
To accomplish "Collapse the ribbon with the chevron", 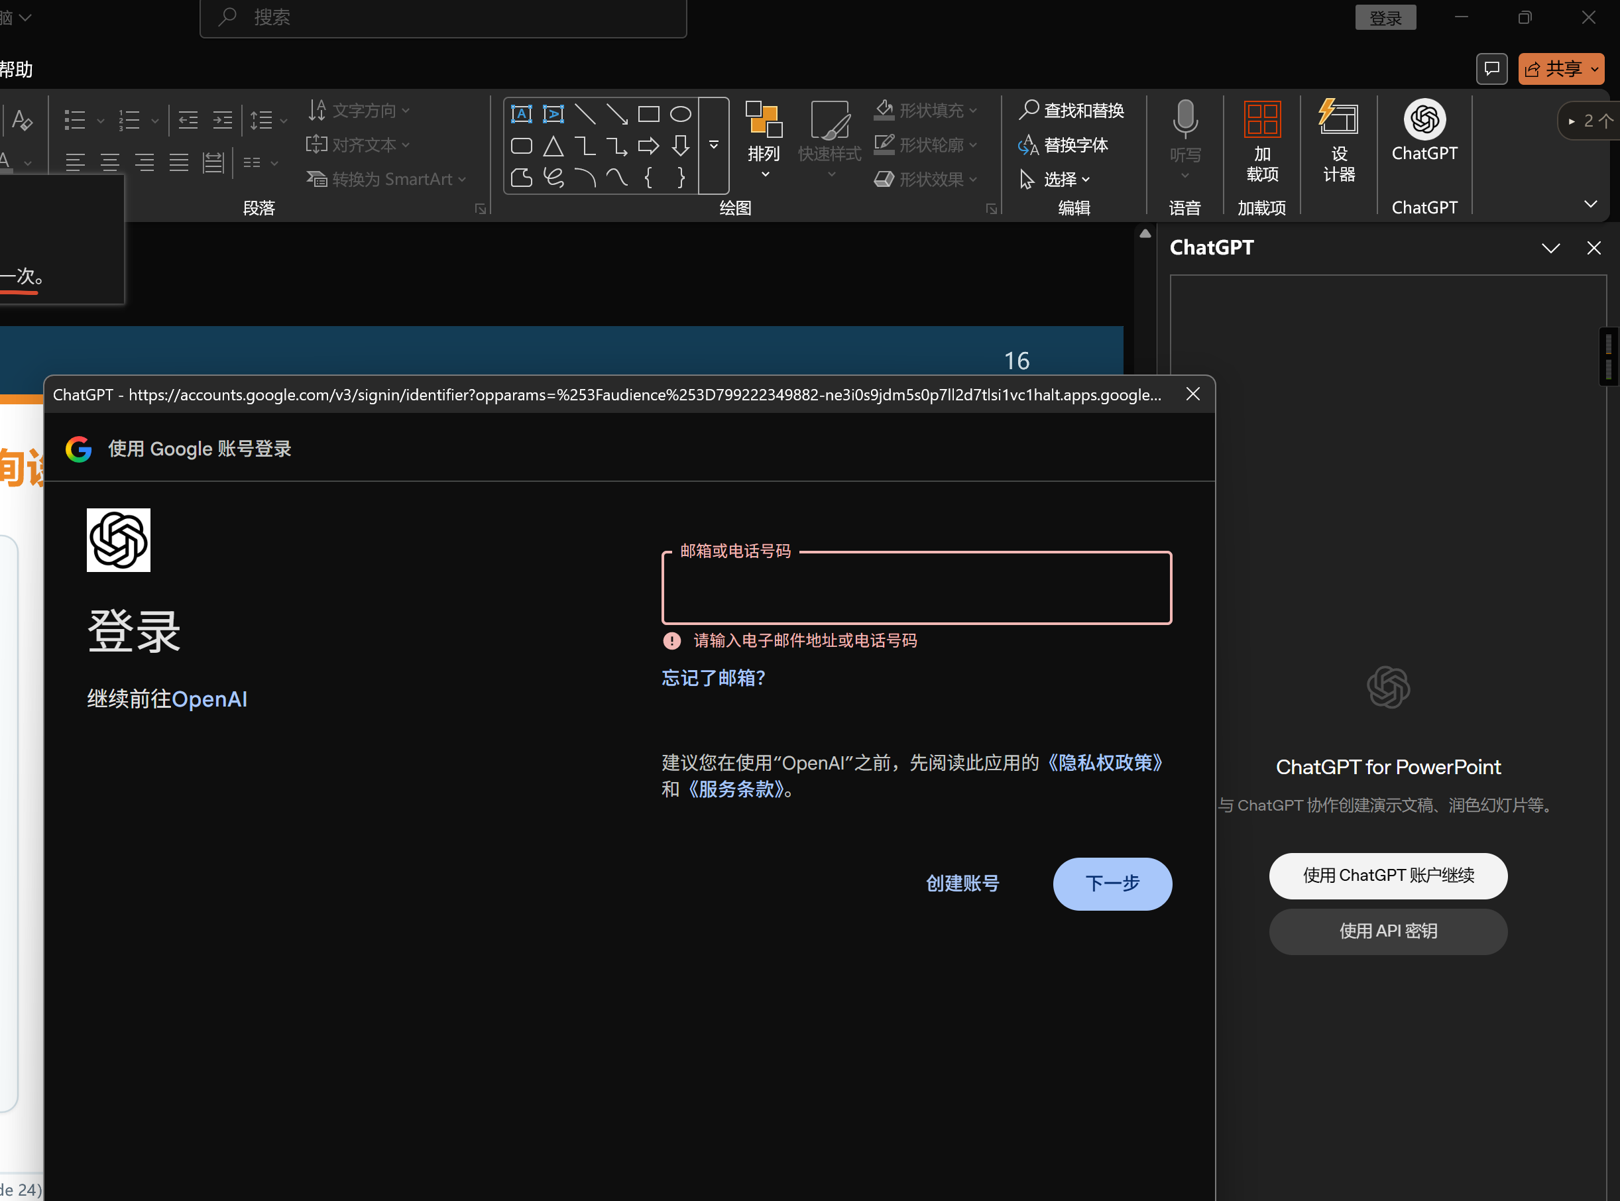I will click(x=1590, y=205).
